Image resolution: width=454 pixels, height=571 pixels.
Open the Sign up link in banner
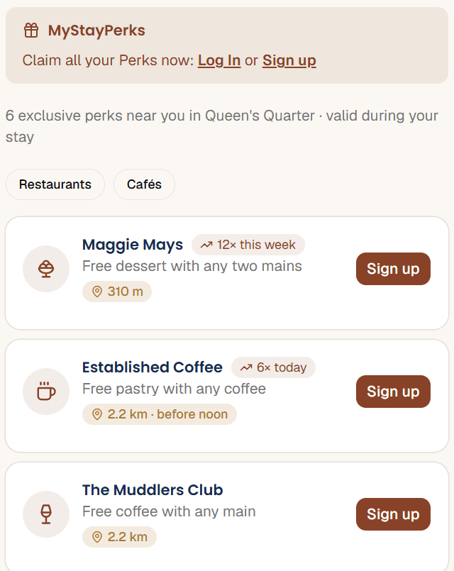(x=289, y=60)
